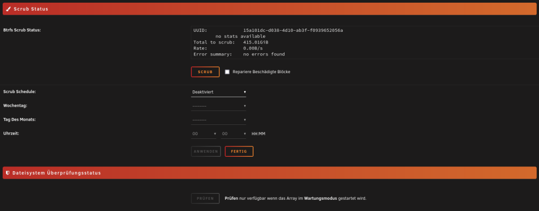Click the brush icon beside Scrub Status
This screenshot has width=539, height=211.
tap(9, 9)
